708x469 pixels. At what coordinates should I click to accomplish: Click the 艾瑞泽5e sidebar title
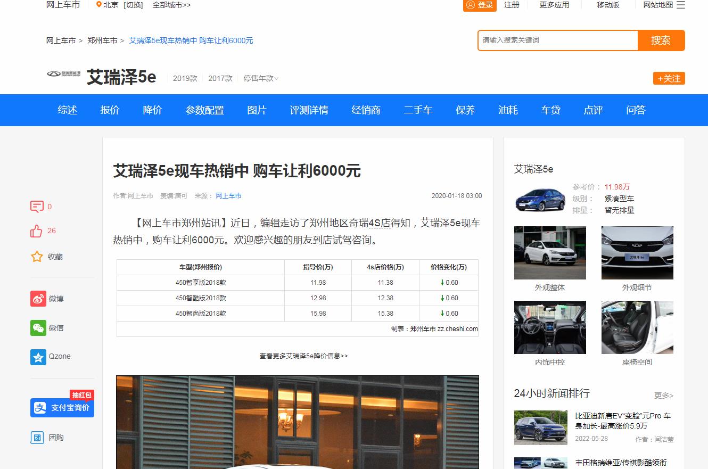point(534,169)
